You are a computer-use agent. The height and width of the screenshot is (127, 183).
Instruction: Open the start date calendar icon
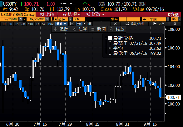[21, 19]
